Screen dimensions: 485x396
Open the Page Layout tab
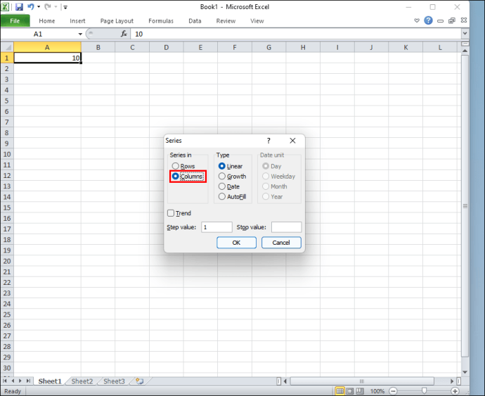[117, 20]
